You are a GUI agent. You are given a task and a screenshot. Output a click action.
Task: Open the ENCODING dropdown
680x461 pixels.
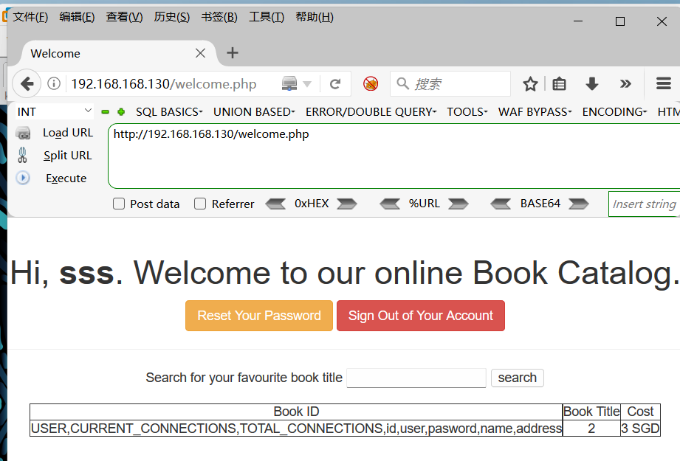(614, 111)
